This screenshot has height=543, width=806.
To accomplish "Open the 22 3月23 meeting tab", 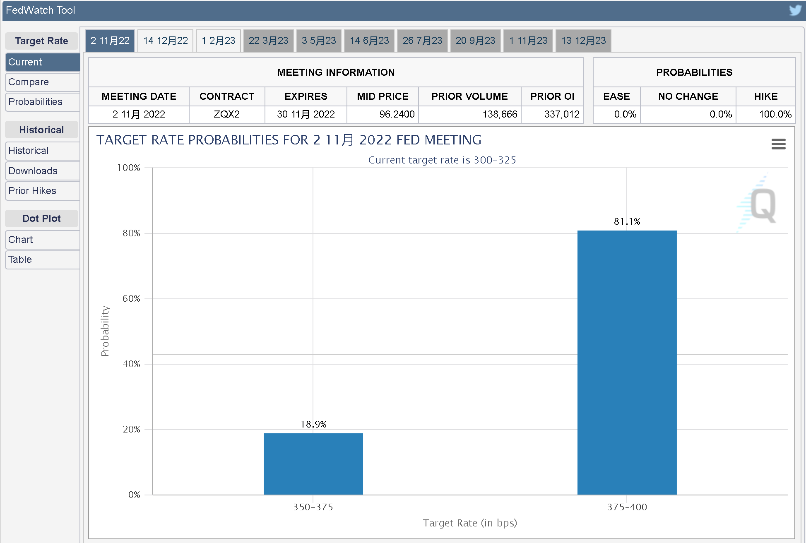I will [268, 41].
